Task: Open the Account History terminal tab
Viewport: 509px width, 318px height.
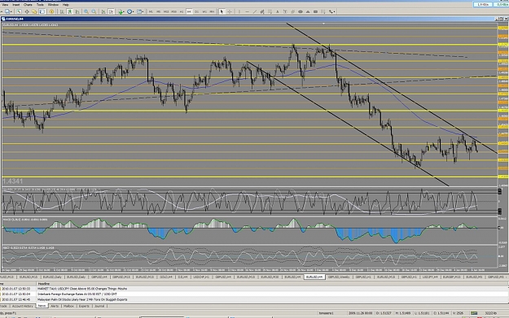Action: click(23, 306)
